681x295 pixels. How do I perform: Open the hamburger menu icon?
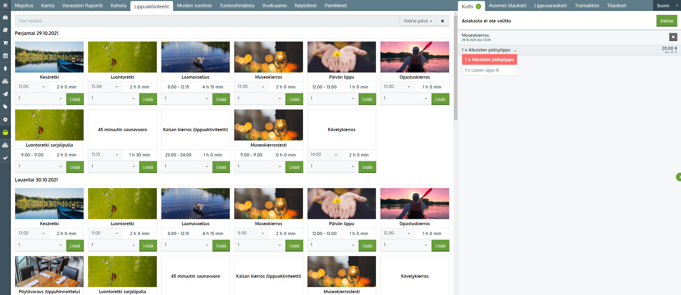(5, 5)
